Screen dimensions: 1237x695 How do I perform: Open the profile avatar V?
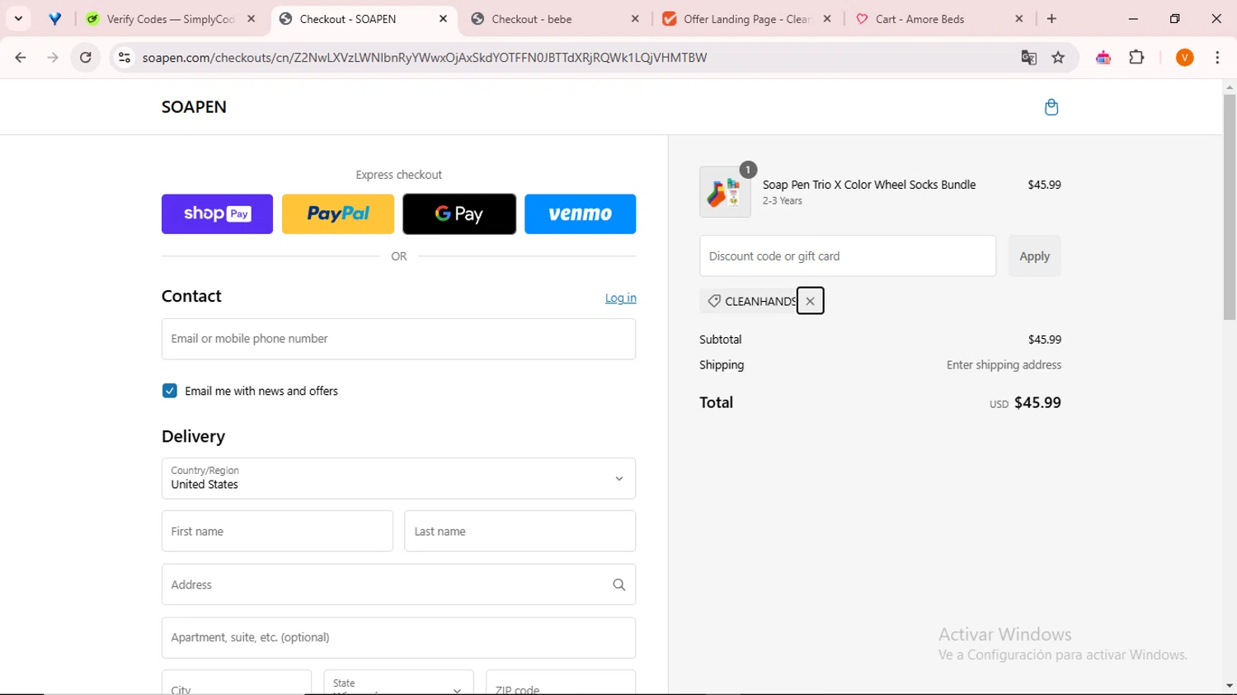(1185, 58)
